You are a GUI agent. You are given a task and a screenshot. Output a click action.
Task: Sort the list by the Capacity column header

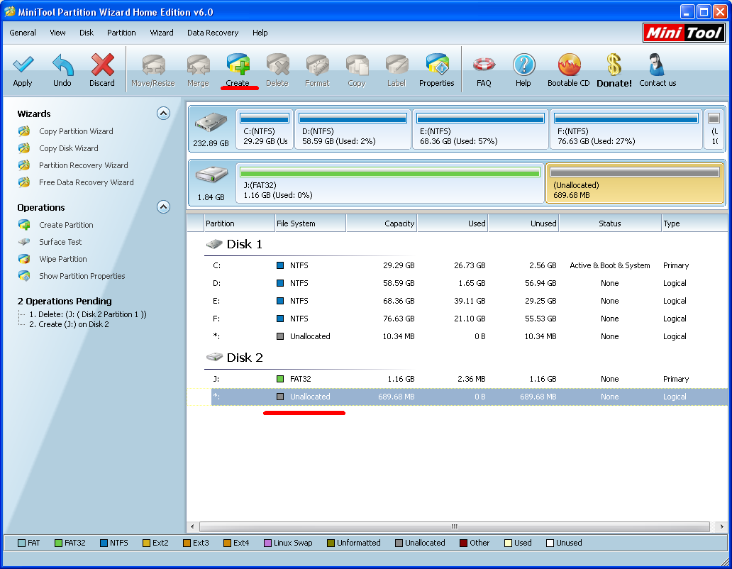tap(382, 223)
